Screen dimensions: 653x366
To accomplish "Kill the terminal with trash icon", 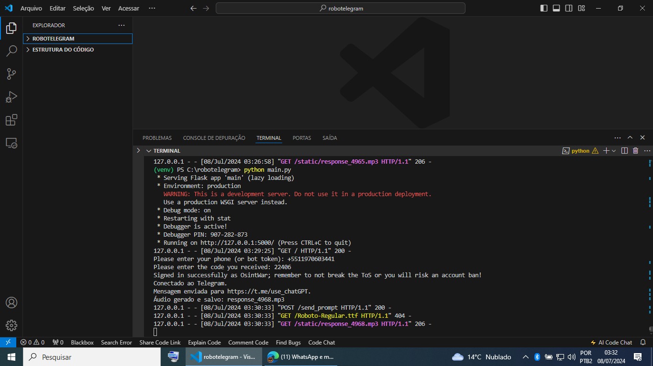I will click(x=636, y=151).
